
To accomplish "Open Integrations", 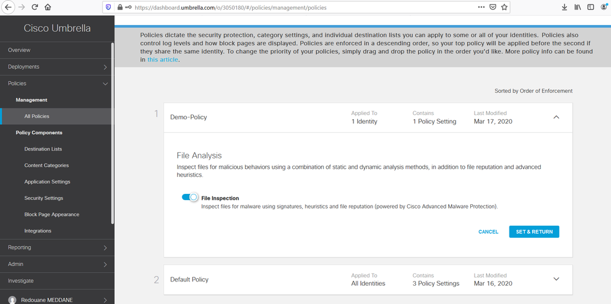I will (38, 231).
